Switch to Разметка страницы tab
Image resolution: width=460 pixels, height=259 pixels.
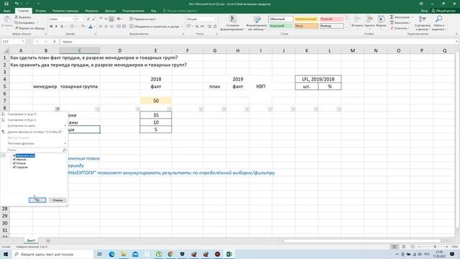(65, 11)
